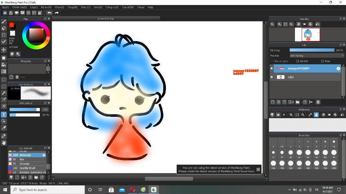Open the Bộ lọc(R) menu
The height and width of the screenshot is (194, 346).
coord(46,7)
